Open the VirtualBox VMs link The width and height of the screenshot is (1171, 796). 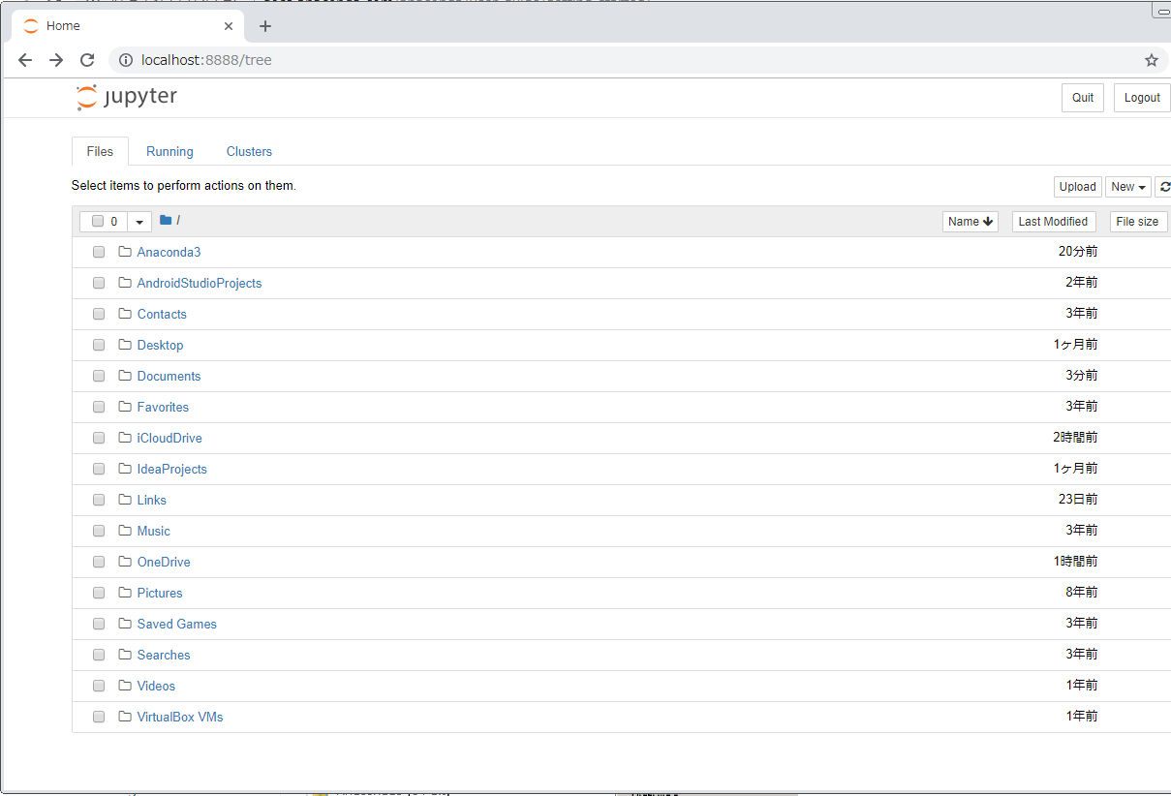[x=180, y=717]
